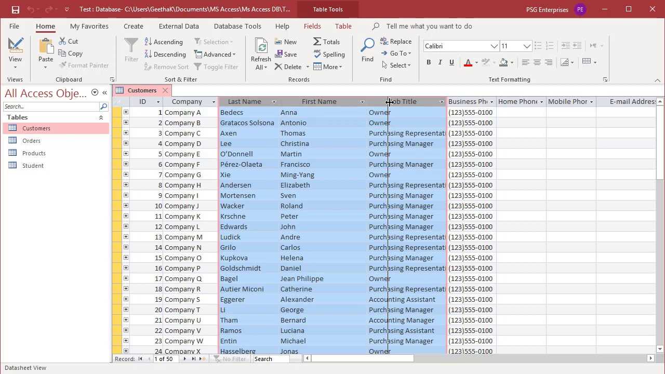665x374 pixels.
Task: Collapse navigation pane with shutter bar button
Action: pyautogui.click(x=104, y=92)
